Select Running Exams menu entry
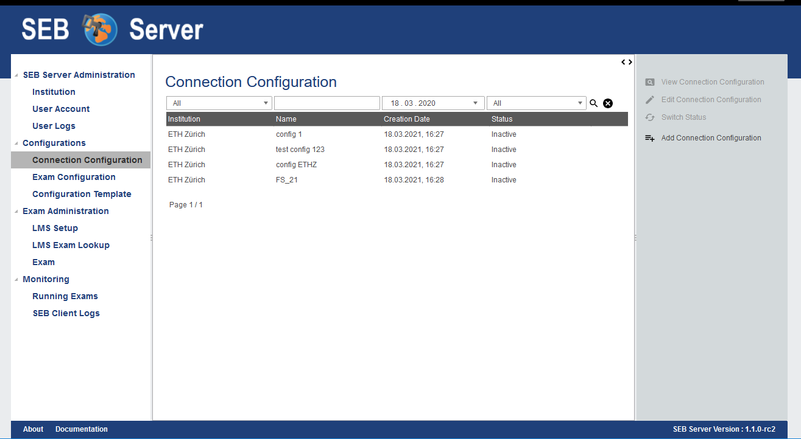 coord(65,296)
